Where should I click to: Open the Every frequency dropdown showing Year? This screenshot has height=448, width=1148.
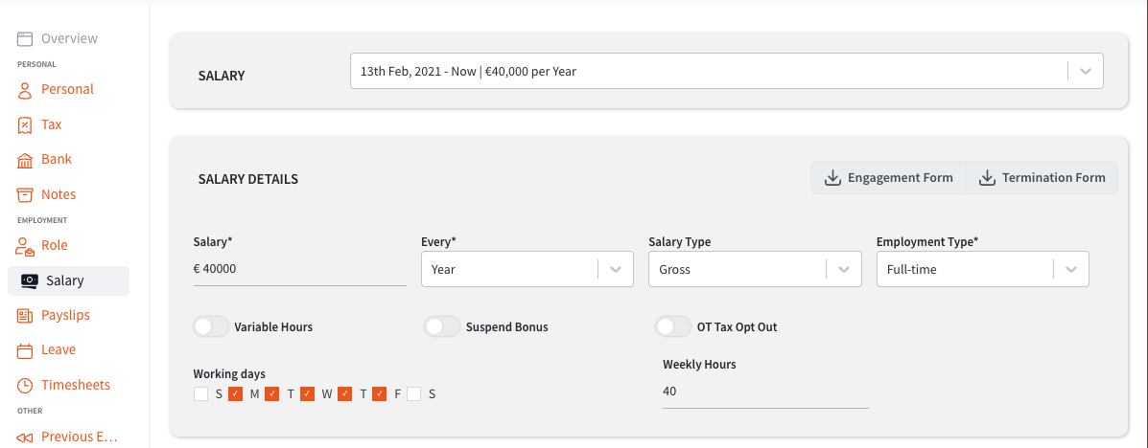[527, 269]
